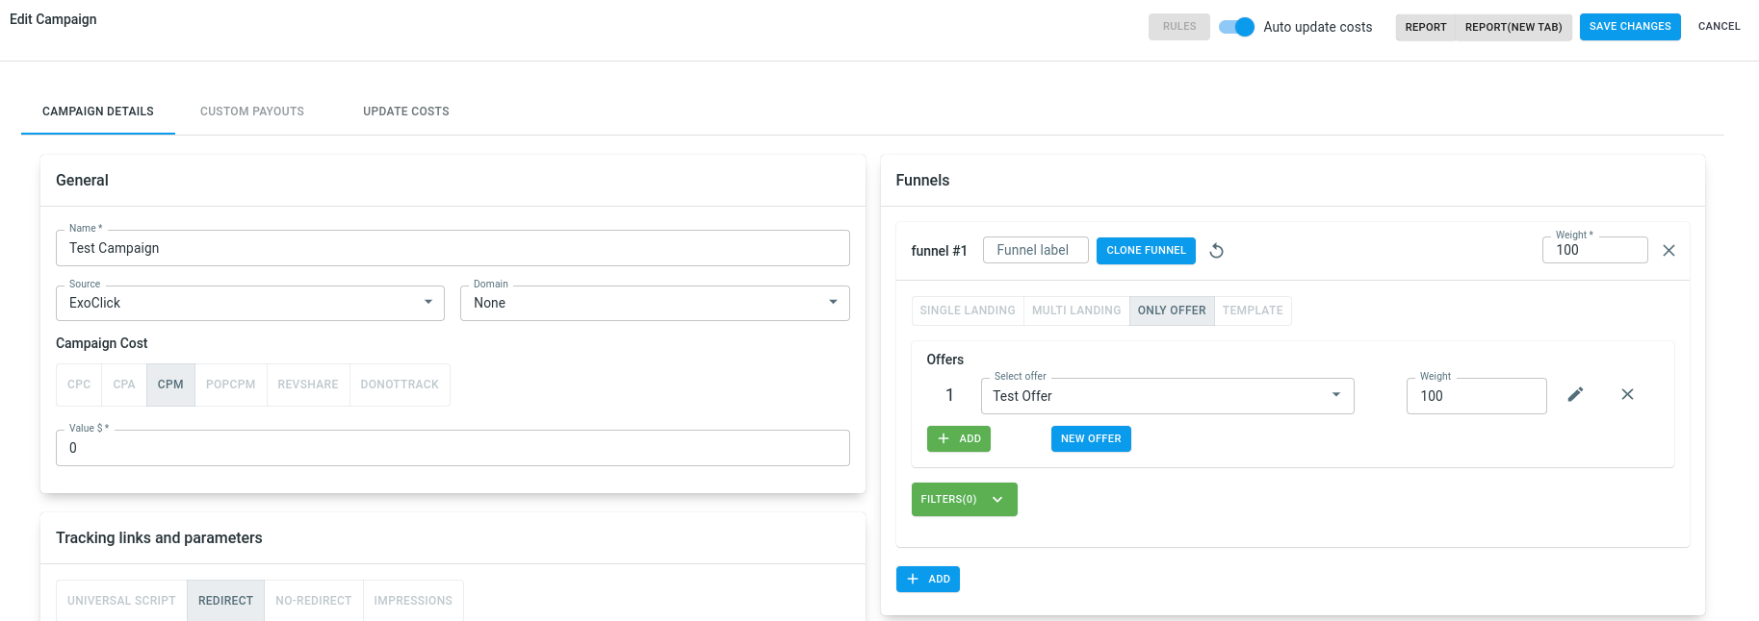1759x621 pixels.
Task: Expand the Select offer dropdown
Action: (1167, 396)
